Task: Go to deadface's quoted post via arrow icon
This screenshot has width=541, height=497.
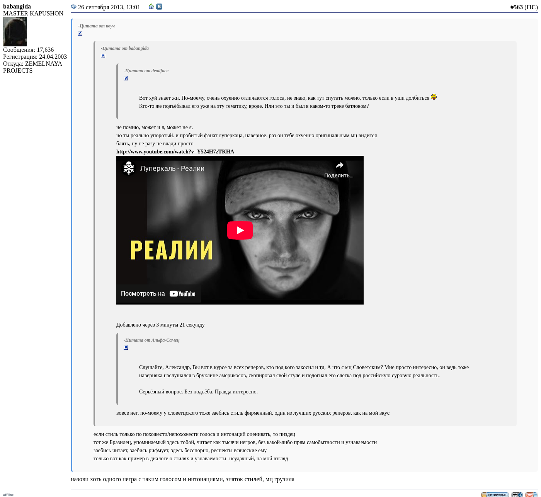Action: [x=126, y=78]
